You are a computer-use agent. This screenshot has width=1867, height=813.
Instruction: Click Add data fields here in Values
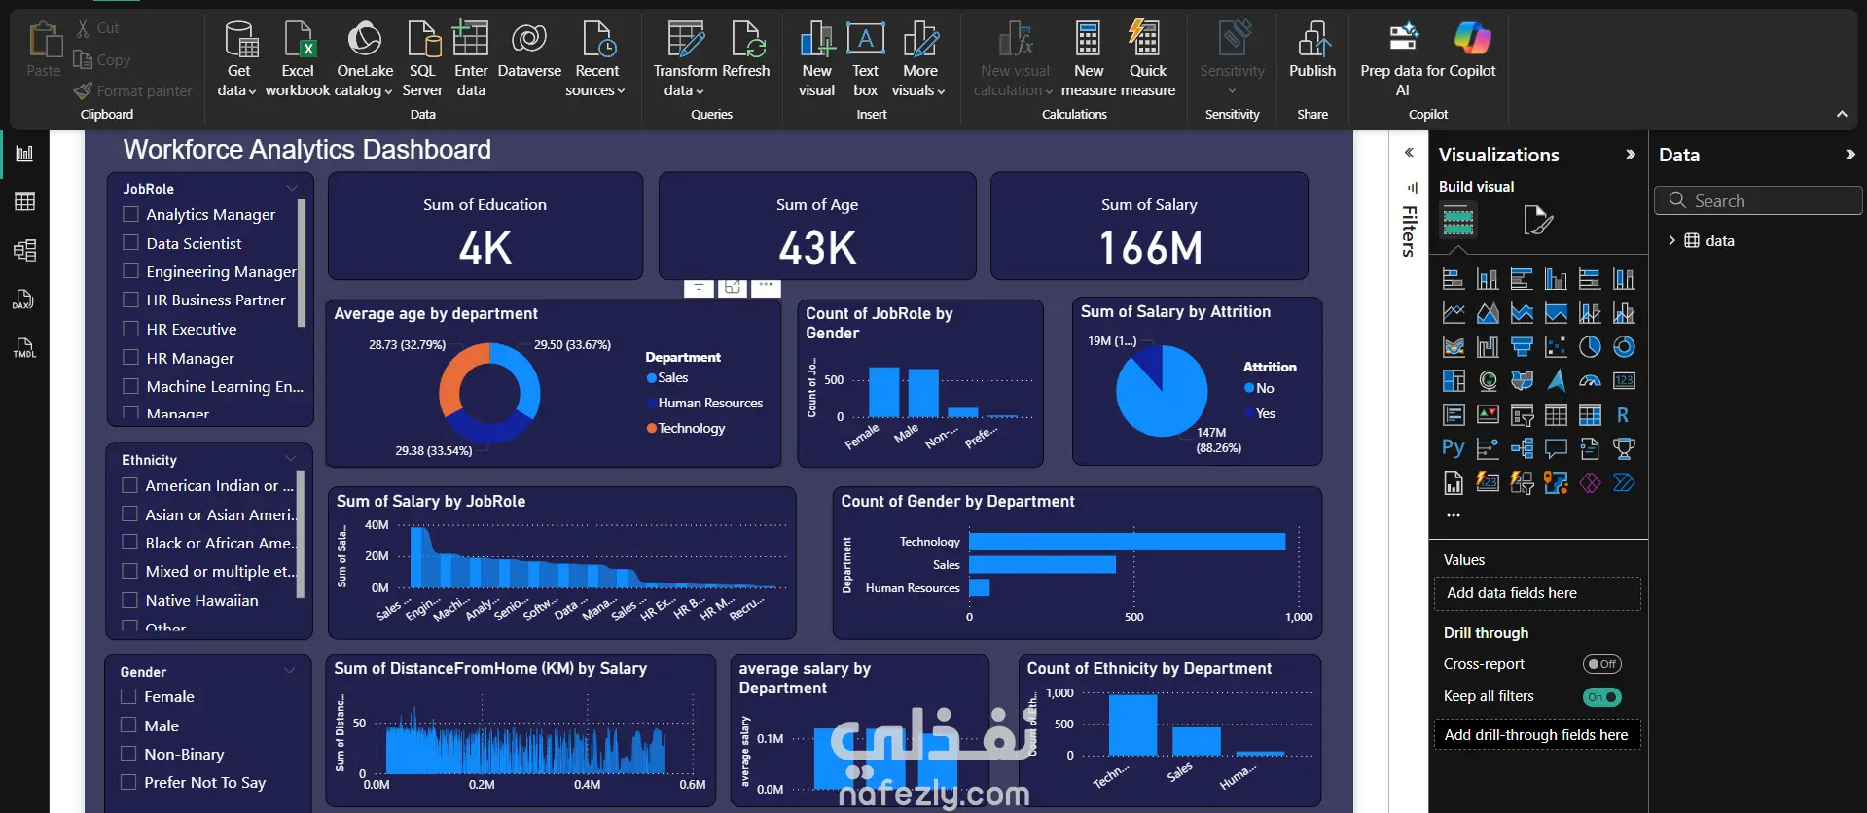click(x=1537, y=593)
